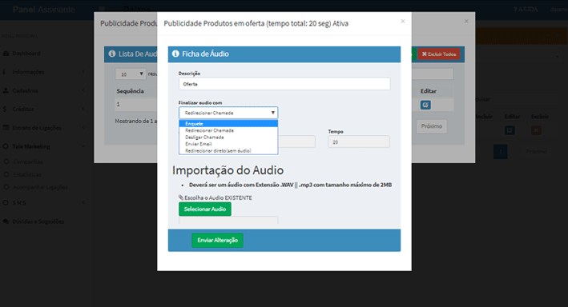Screen dimensions: 568x307
Task: Click red delete icon in background page table
Action: 537,130
